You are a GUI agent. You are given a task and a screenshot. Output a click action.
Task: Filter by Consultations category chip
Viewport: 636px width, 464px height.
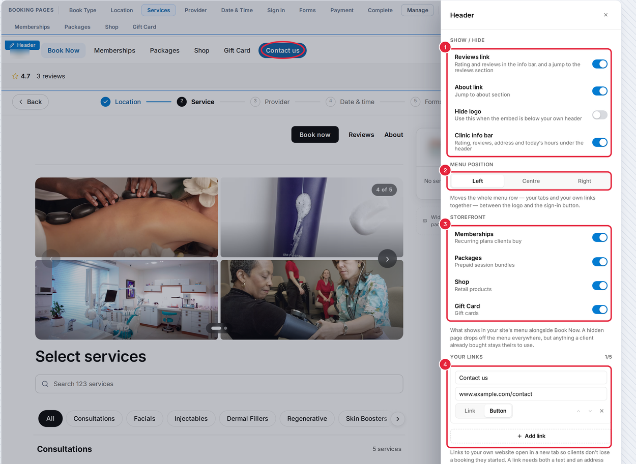point(94,419)
